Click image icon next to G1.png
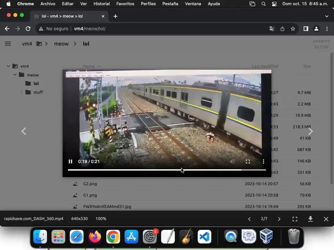The width and height of the screenshot is (334, 250). pos(75,195)
